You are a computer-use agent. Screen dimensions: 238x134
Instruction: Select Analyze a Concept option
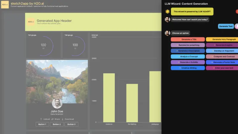[x=188, y=56]
